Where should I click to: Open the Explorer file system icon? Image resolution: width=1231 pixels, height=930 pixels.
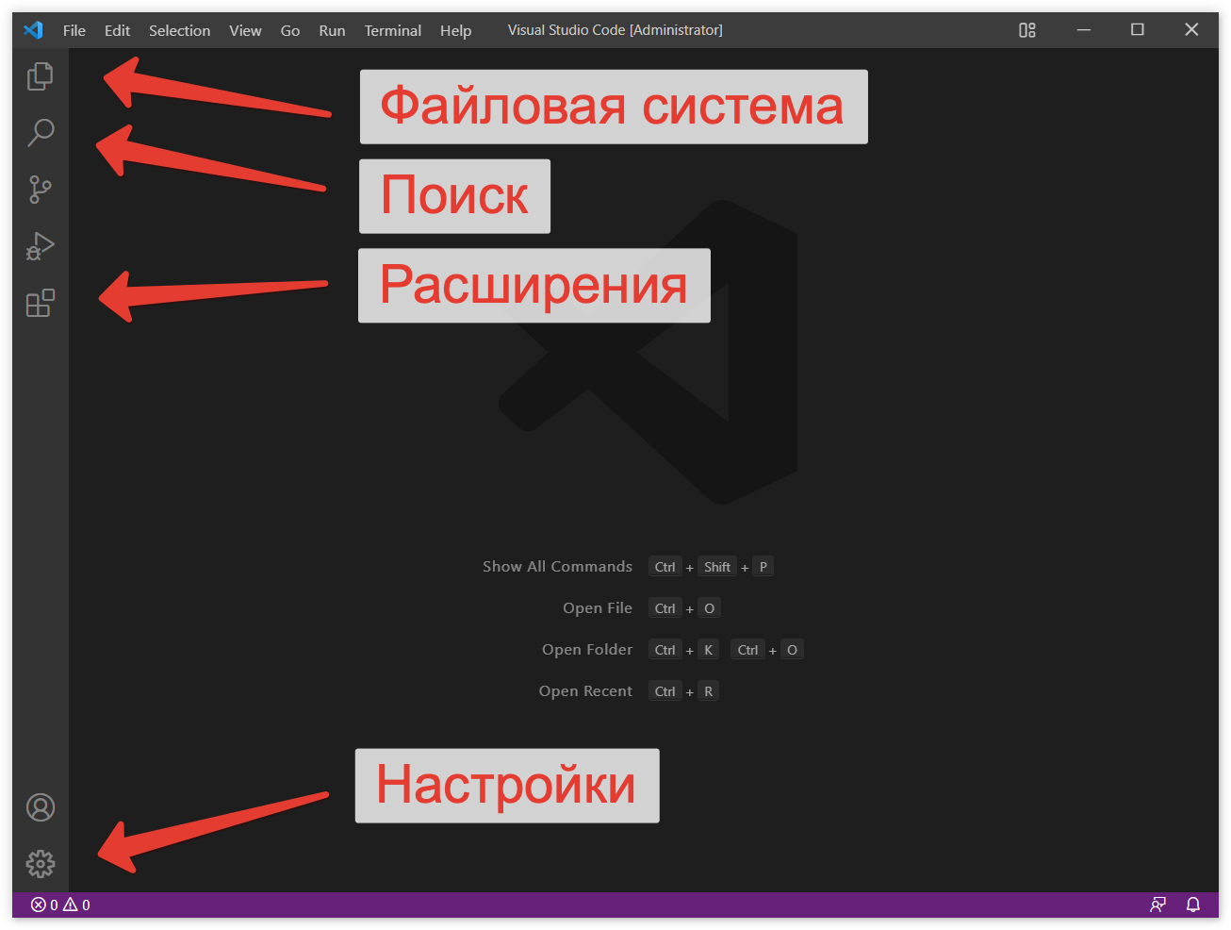click(40, 76)
